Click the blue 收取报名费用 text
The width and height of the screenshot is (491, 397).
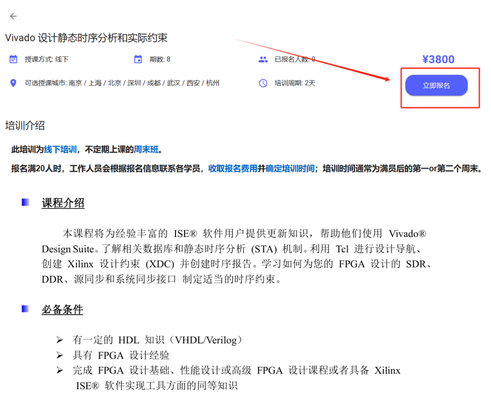click(x=233, y=169)
